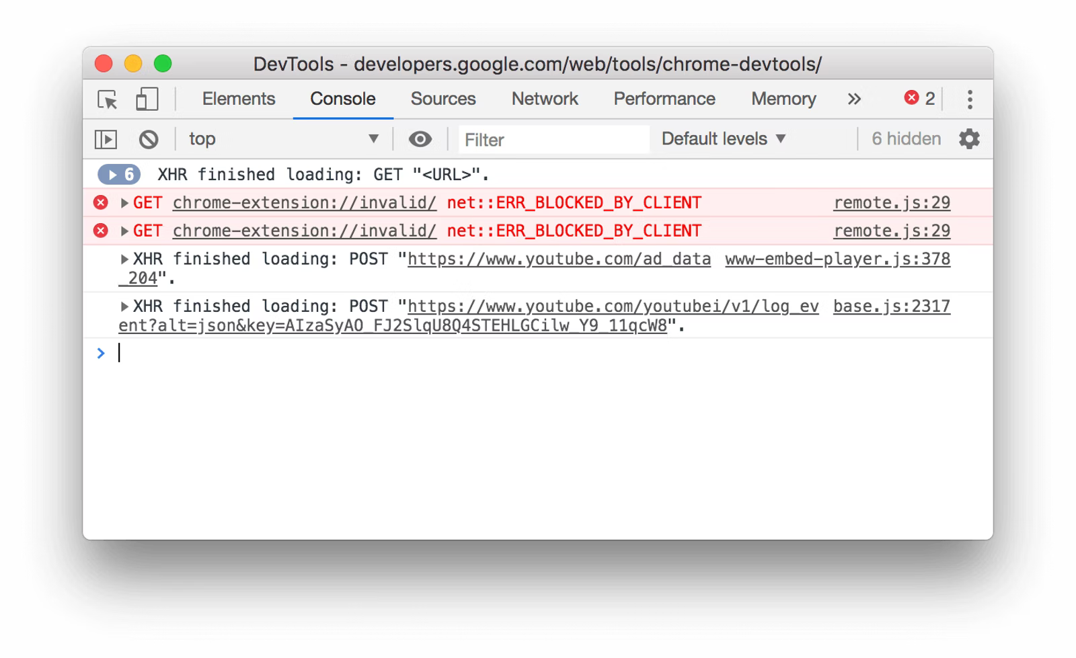Image resolution: width=1076 pixels, height=658 pixels.
Task: Toggle device toolbar mode
Action: tap(147, 99)
